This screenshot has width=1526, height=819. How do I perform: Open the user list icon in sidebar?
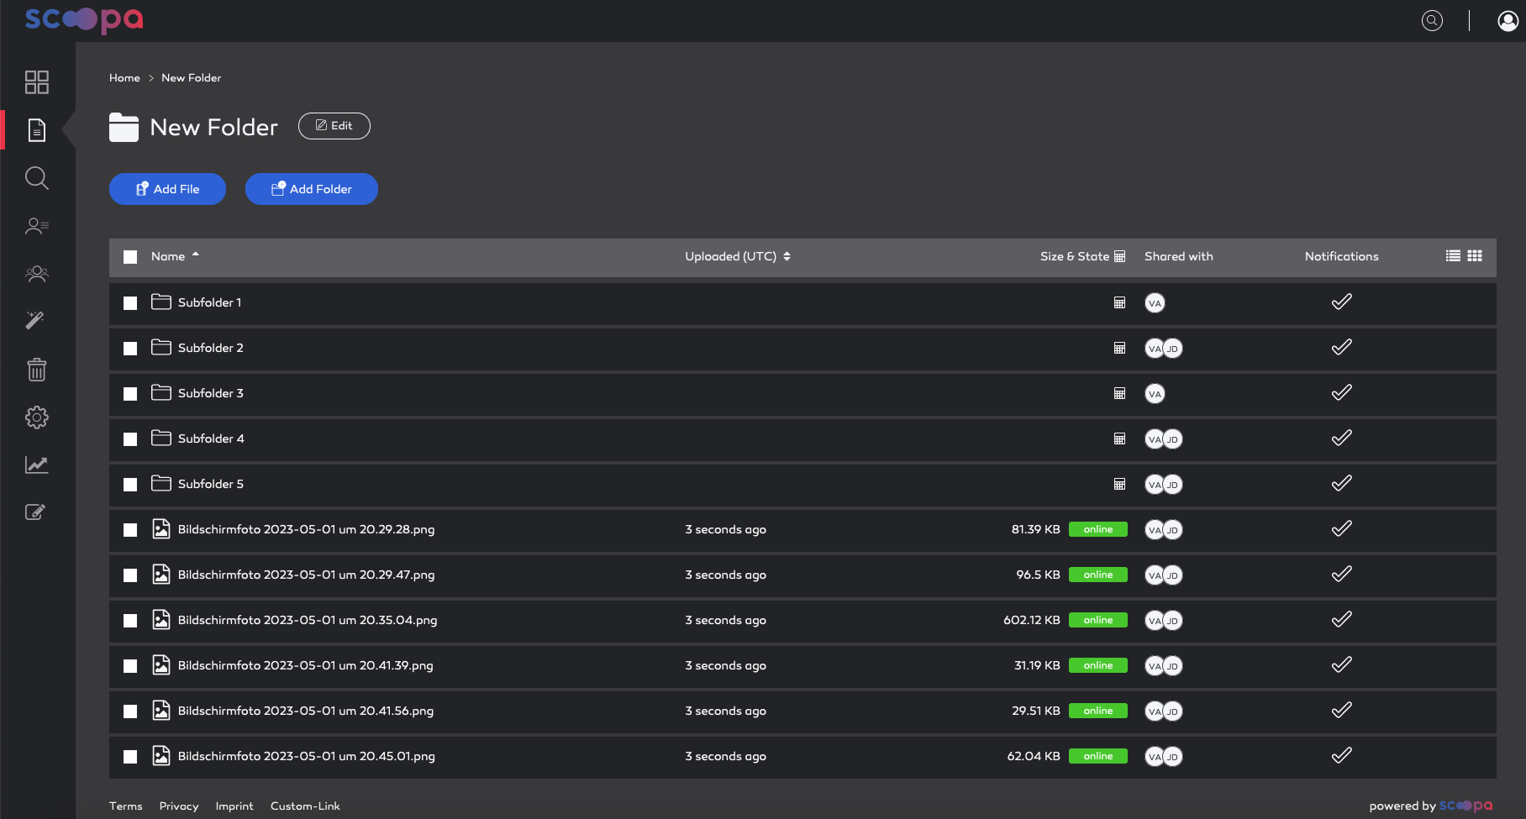(37, 226)
